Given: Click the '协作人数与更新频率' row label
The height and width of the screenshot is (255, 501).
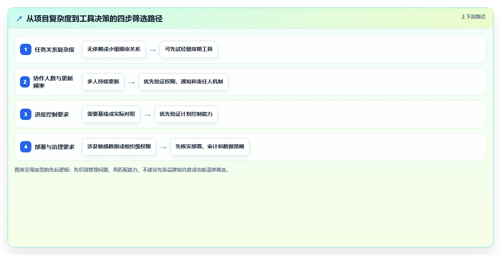Looking at the screenshot, I should (x=54, y=82).
